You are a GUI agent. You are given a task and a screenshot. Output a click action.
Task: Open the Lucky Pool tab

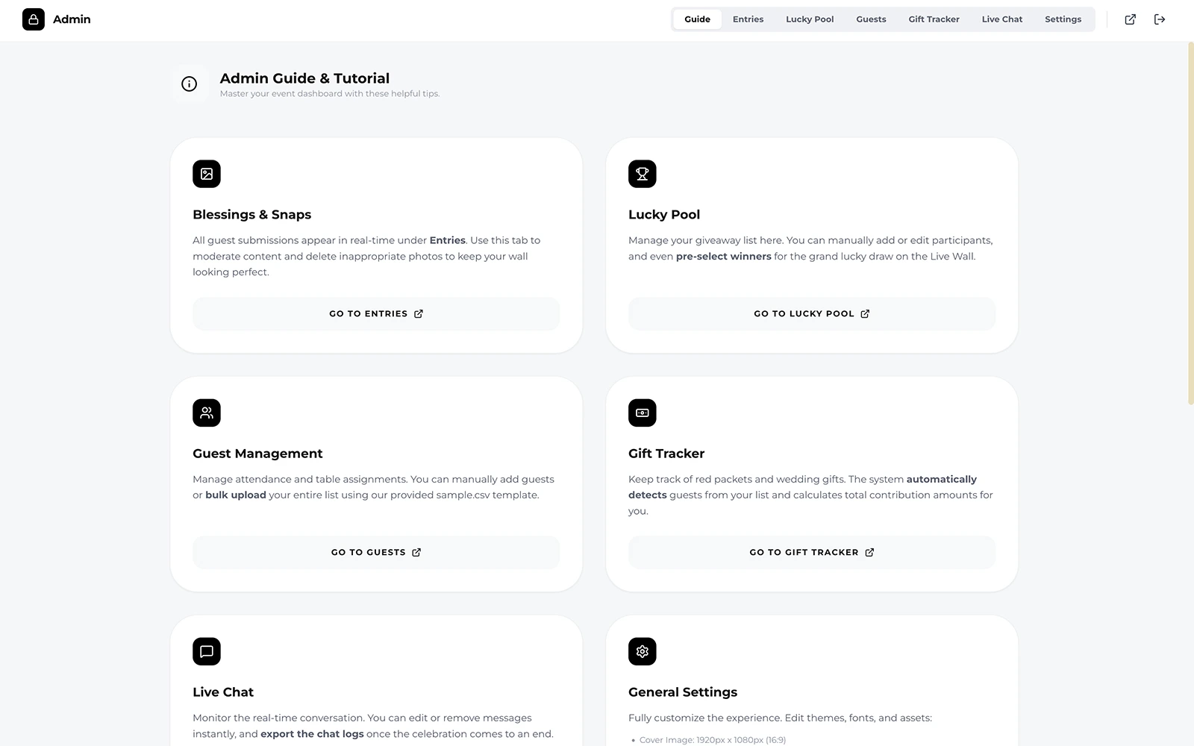point(810,19)
